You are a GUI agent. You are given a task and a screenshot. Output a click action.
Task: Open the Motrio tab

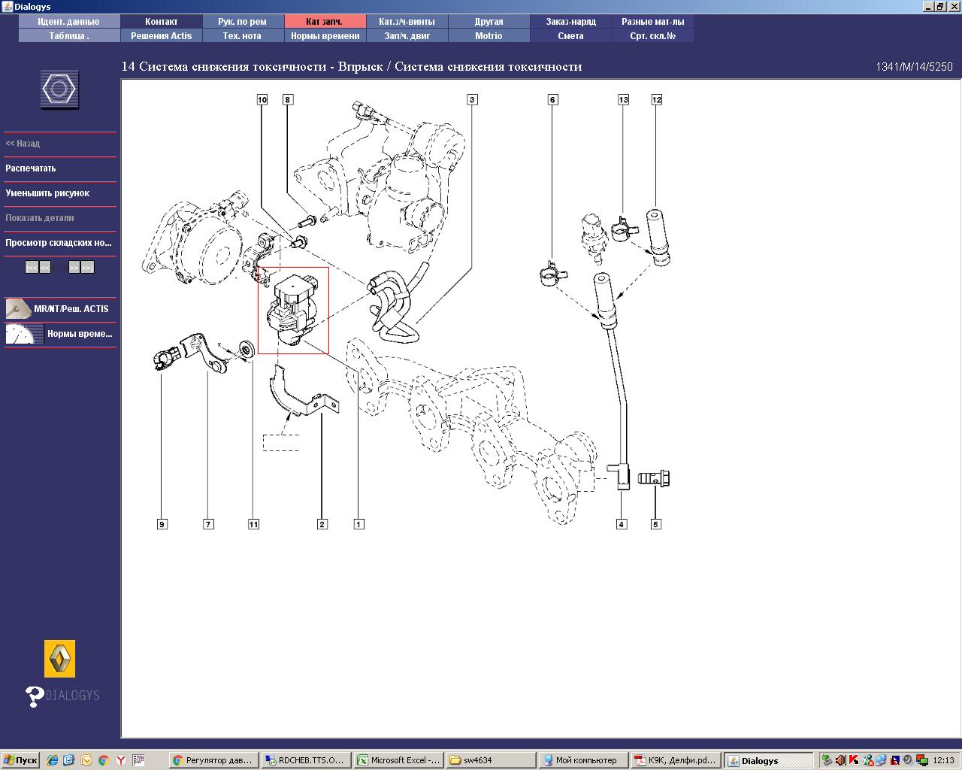click(x=489, y=36)
